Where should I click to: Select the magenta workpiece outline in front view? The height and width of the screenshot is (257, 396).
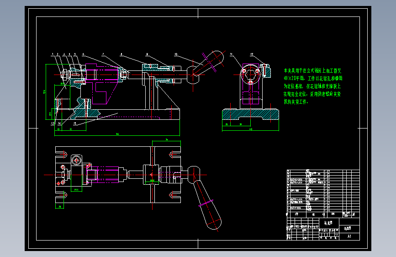click(102, 84)
